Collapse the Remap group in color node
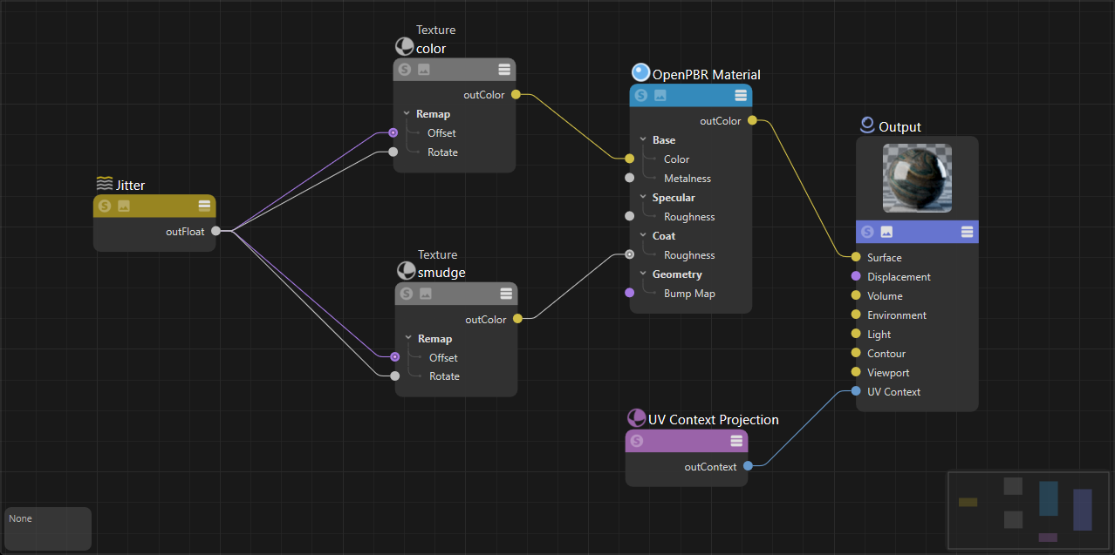The image size is (1115, 555). point(407,114)
